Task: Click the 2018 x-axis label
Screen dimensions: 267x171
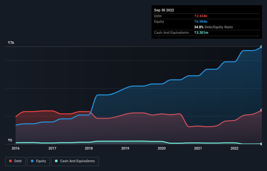Action: coord(89,148)
